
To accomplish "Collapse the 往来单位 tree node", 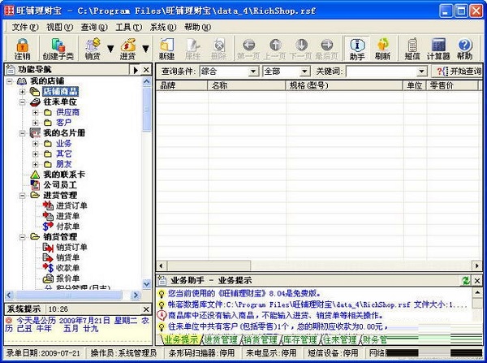I will pos(23,102).
